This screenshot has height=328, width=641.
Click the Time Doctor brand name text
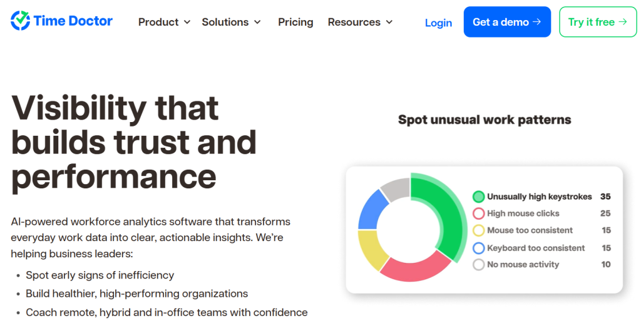click(x=73, y=21)
